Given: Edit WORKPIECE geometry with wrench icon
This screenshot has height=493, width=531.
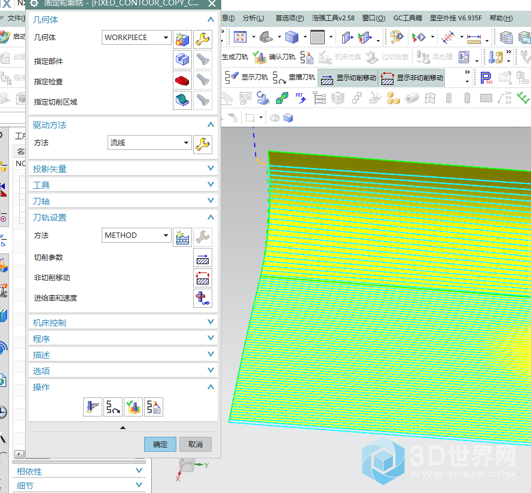Looking at the screenshot, I should (x=203, y=39).
